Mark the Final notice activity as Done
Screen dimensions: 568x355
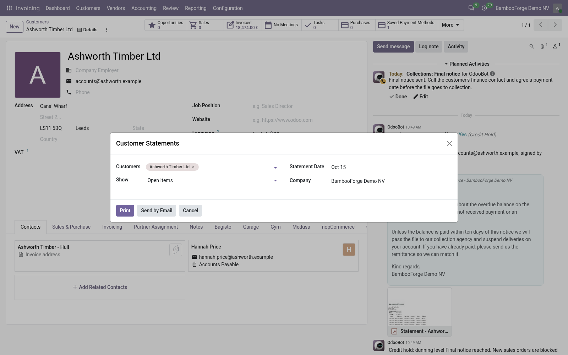tap(398, 97)
